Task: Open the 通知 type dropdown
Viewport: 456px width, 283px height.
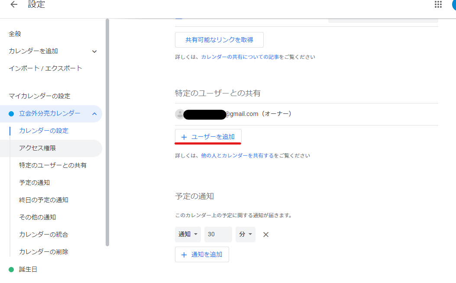Action: pyautogui.click(x=188, y=235)
